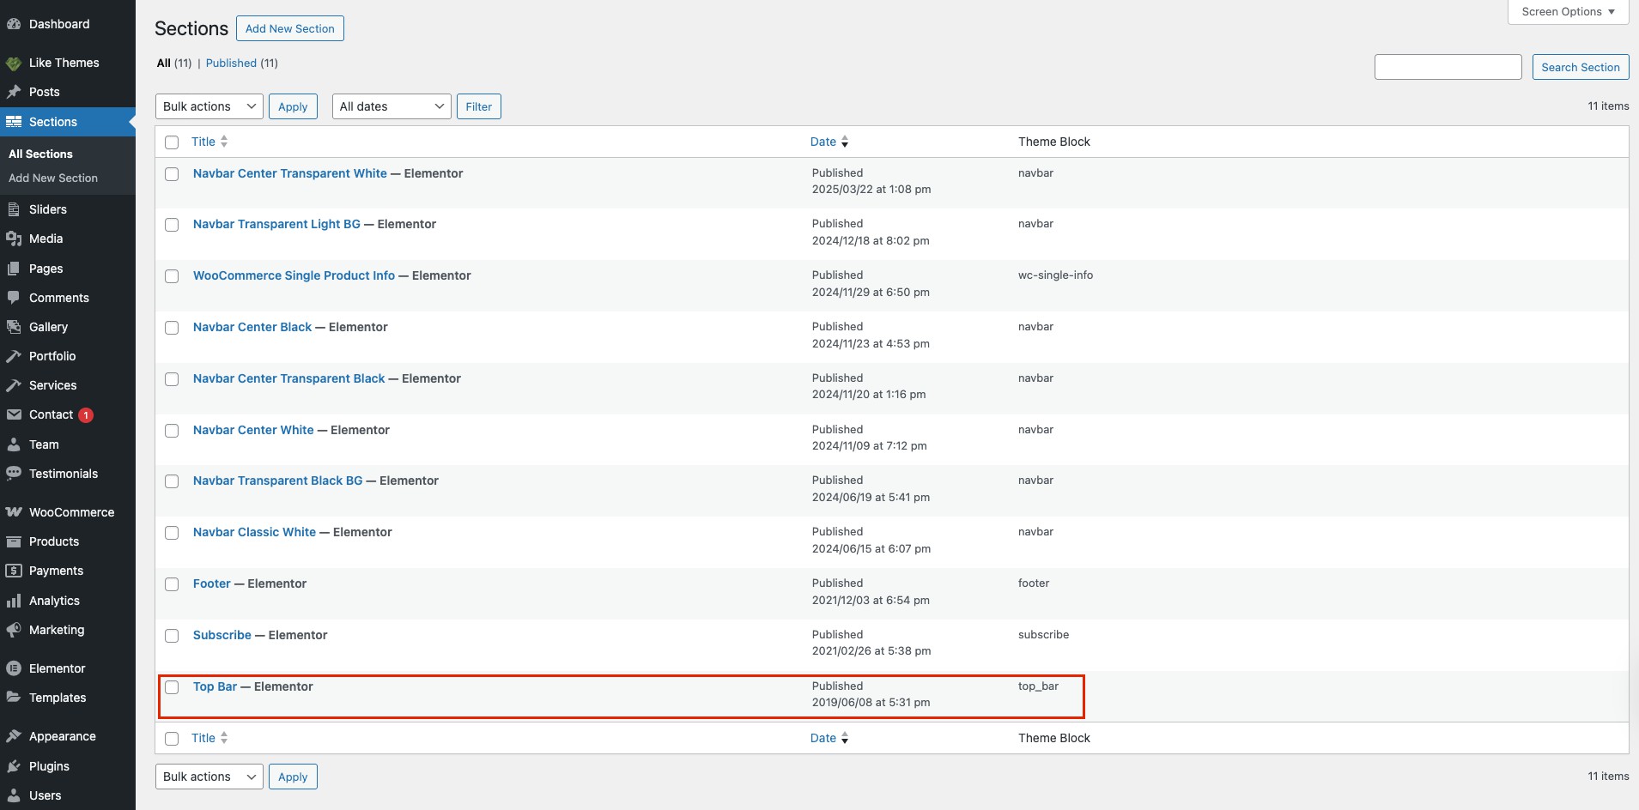Screen dimensions: 1639x810
Task: Click the Plugins plug icon
Action: click(x=14, y=766)
